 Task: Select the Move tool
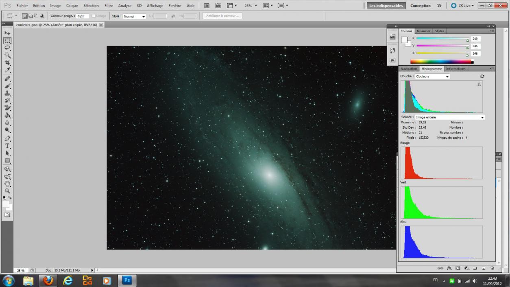pos(7,33)
